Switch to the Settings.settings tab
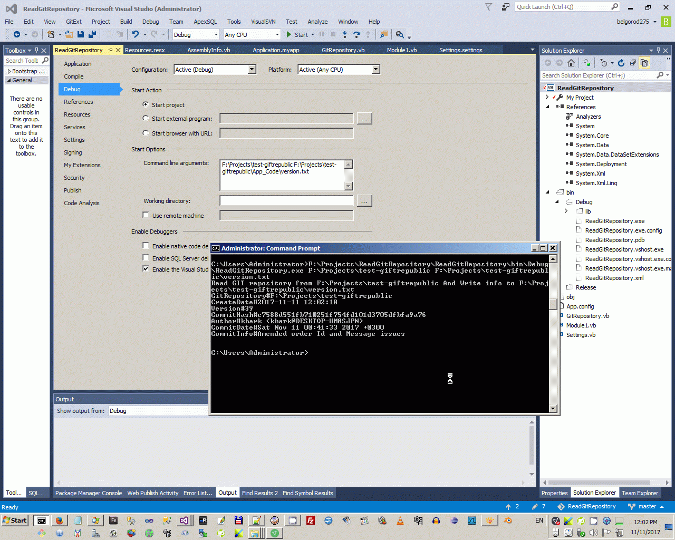675x540 pixels. 461,50
